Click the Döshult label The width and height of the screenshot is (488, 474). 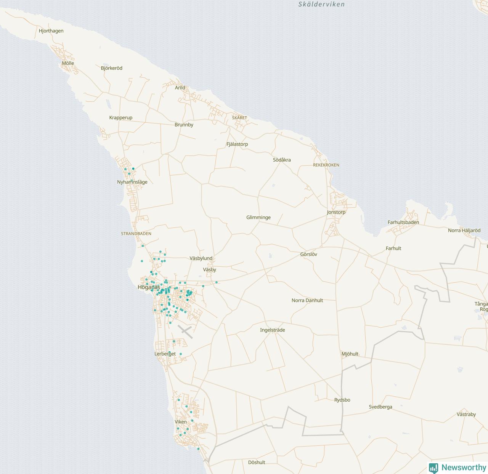tap(257, 463)
